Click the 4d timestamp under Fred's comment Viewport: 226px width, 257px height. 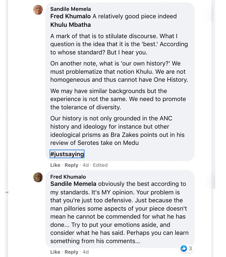click(85, 252)
